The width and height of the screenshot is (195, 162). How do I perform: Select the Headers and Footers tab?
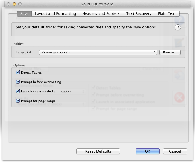click(x=101, y=14)
